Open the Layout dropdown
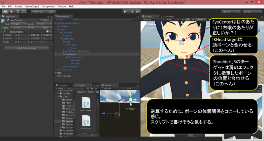 click(252, 12)
